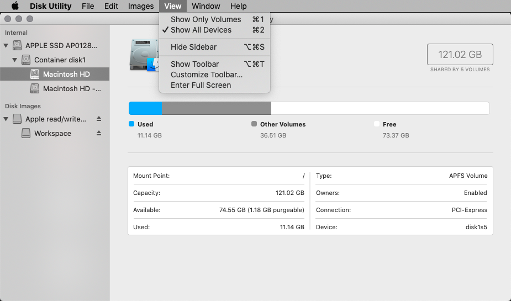
Task: Enable Show Only Volumes option
Action: click(206, 19)
